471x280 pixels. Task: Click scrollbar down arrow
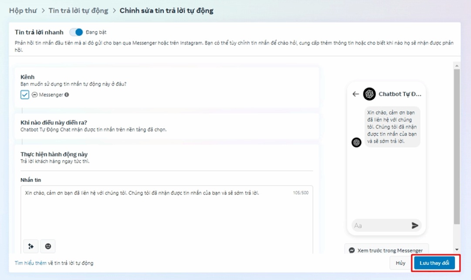click(457, 250)
